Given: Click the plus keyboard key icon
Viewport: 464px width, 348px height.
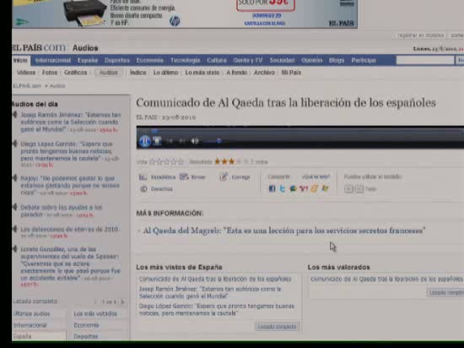Looking at the screenshot, I should coord(348,189).
